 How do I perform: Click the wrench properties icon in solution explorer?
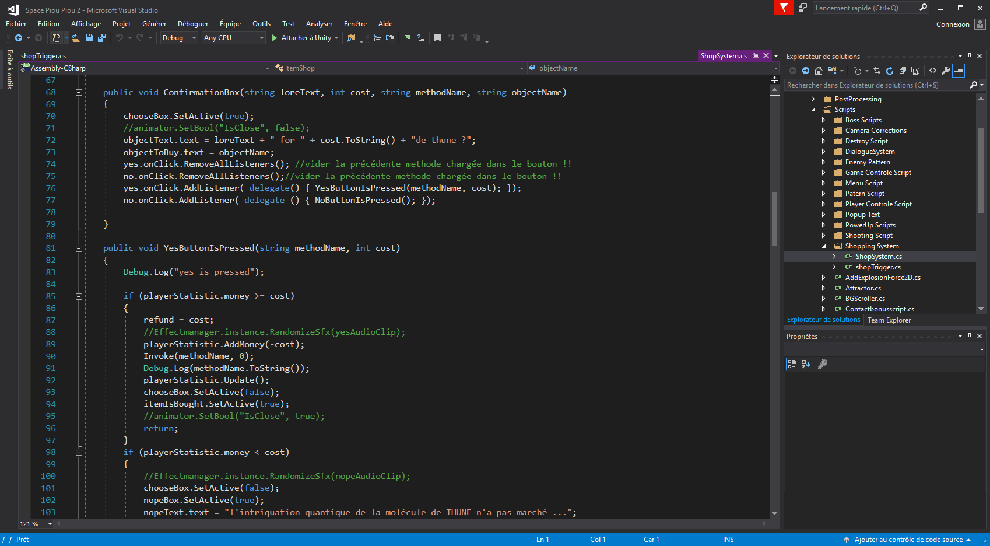click(x=946, y=71)
